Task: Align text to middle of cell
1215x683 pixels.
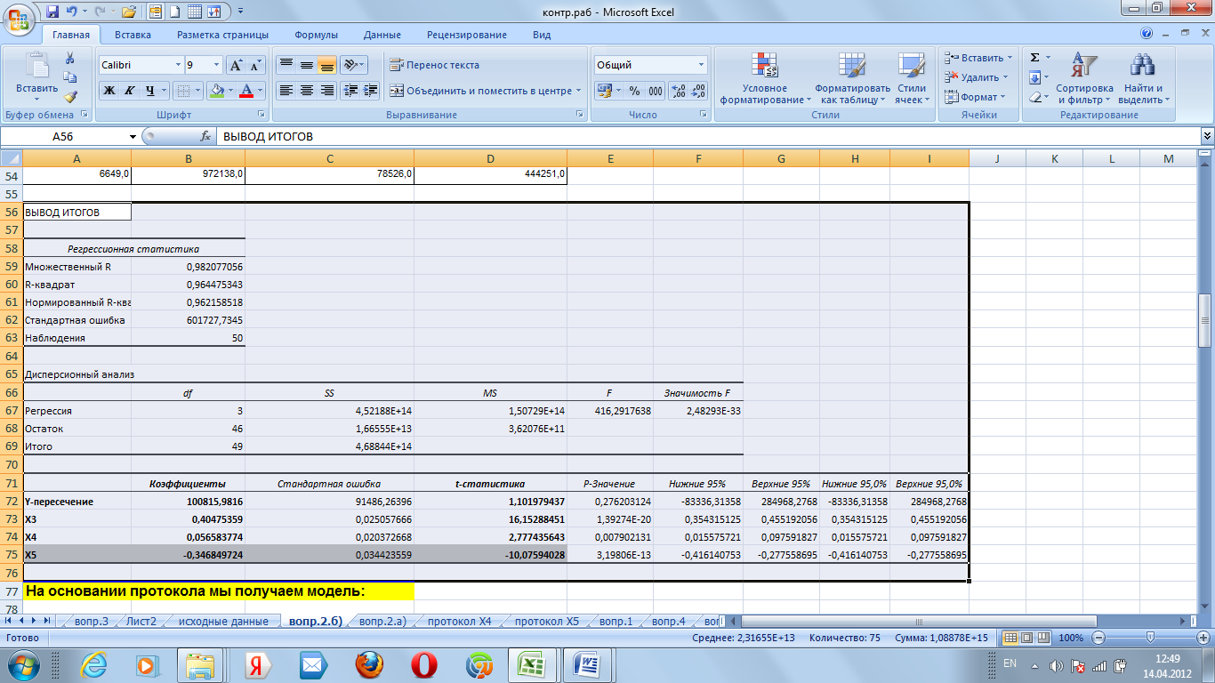Action: click(306, 65)
